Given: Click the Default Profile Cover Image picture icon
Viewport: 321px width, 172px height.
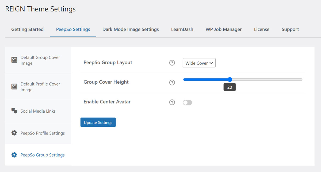Looking at the screenshot, I should pos(14,87).
